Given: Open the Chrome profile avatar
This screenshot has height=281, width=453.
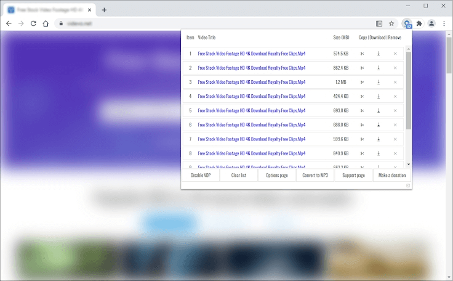Looking at the screenshot, I should point(431,24).
